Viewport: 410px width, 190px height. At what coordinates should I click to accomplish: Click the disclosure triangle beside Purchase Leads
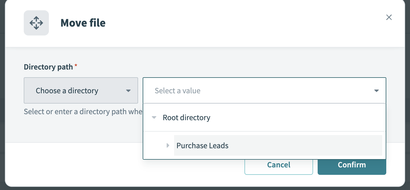[x=168, y=145]
